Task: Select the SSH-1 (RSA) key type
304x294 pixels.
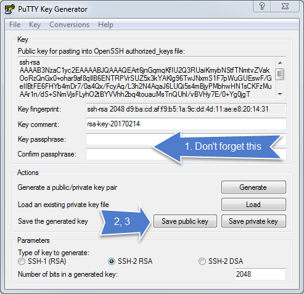Action: (x=21, y=261)
